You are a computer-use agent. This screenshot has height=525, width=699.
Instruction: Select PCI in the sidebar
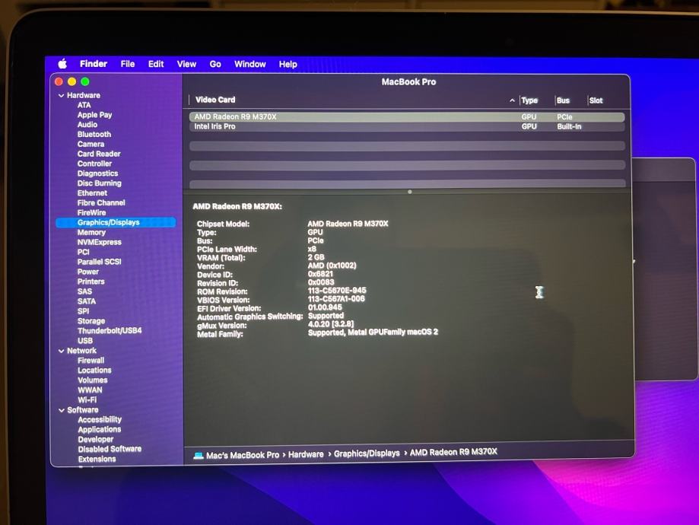pyautogui.click(x=83, y=252)
